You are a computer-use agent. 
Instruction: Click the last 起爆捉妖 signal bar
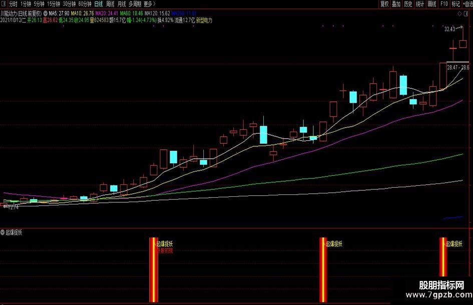(443, 257)
